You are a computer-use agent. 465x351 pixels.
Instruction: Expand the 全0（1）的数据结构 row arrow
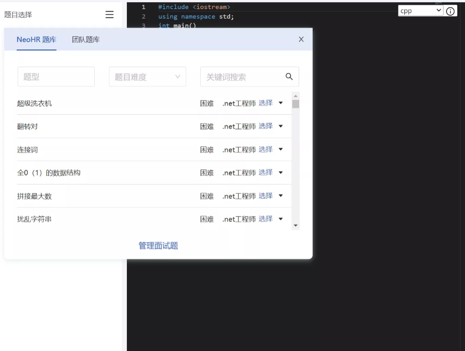281,172
